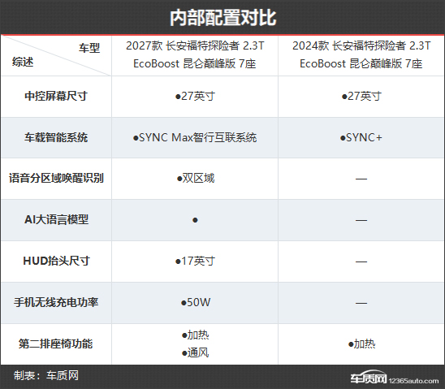Click the 17英寸 HUD cell
This screenshot has height=389, width=445.
pyautogui.click(x=195, y=261)
